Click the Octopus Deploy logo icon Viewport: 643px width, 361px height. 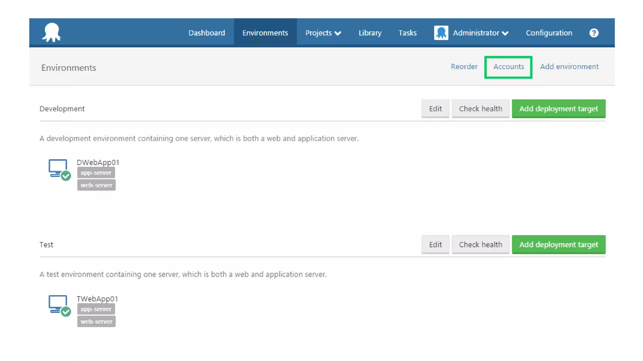tap(51, 32)
